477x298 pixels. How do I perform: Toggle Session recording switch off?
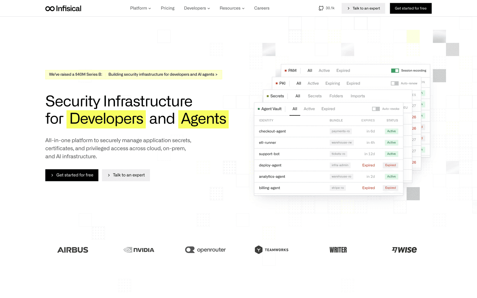coord(395,71)
